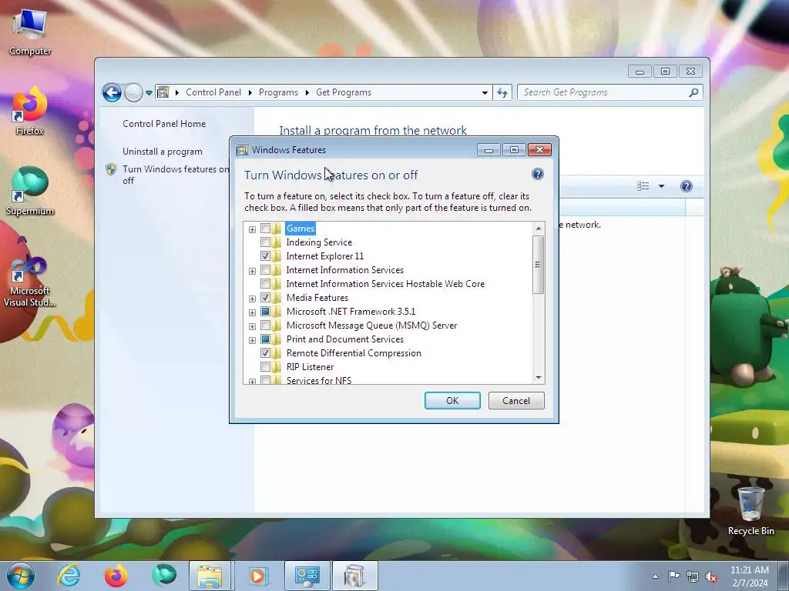Image resolution: width=789 pixels, height=591 pixels.
Task: Uncheck Remote Differential Compression checkbox
Action: [265, 352]
